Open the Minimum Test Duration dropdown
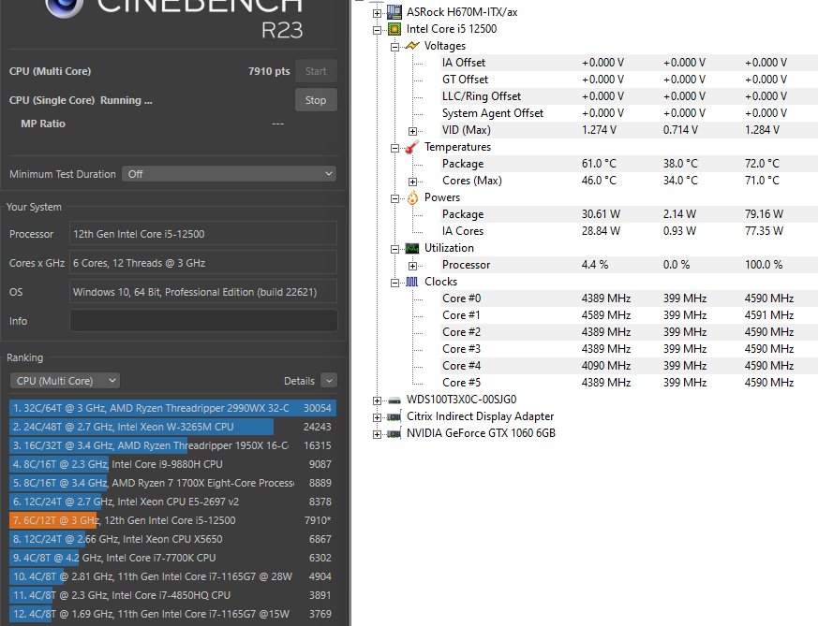Image resolution: width=818 pixels, height=626 pixels. click(229, 174)
